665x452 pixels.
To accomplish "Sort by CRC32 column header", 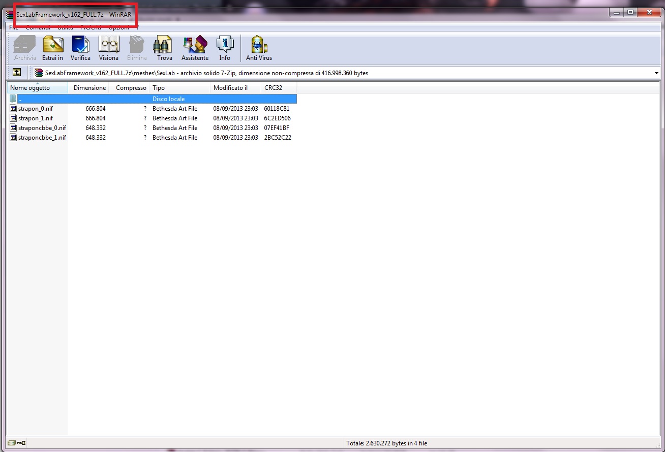I will pos(279,88).
